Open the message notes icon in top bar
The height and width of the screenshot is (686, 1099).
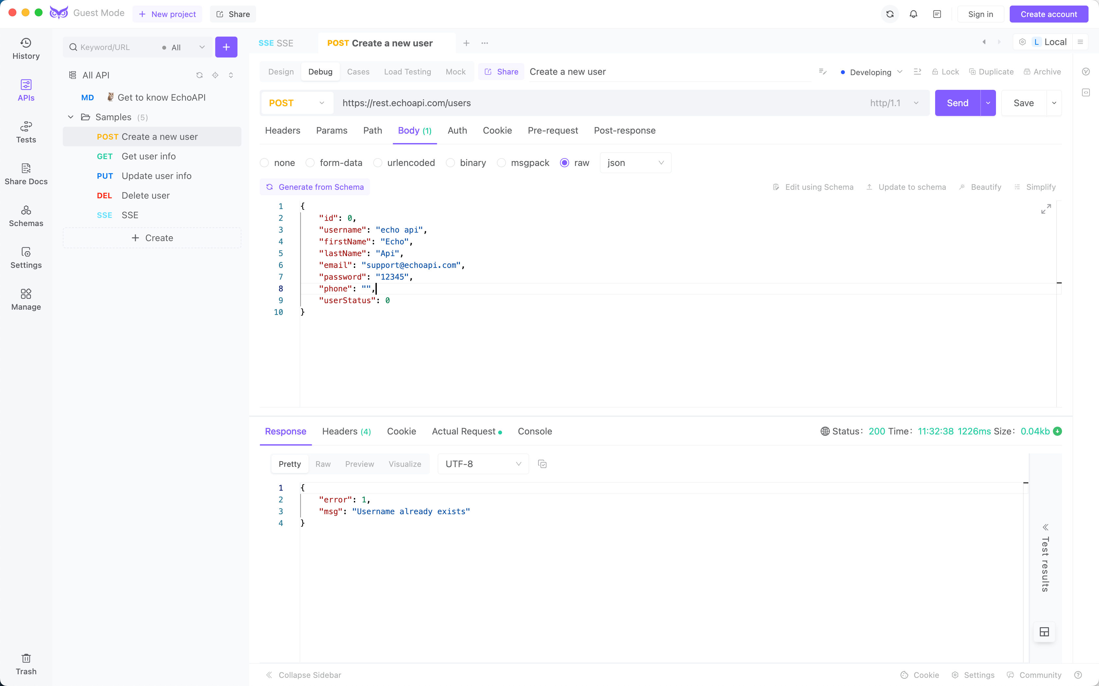point(937,14)
